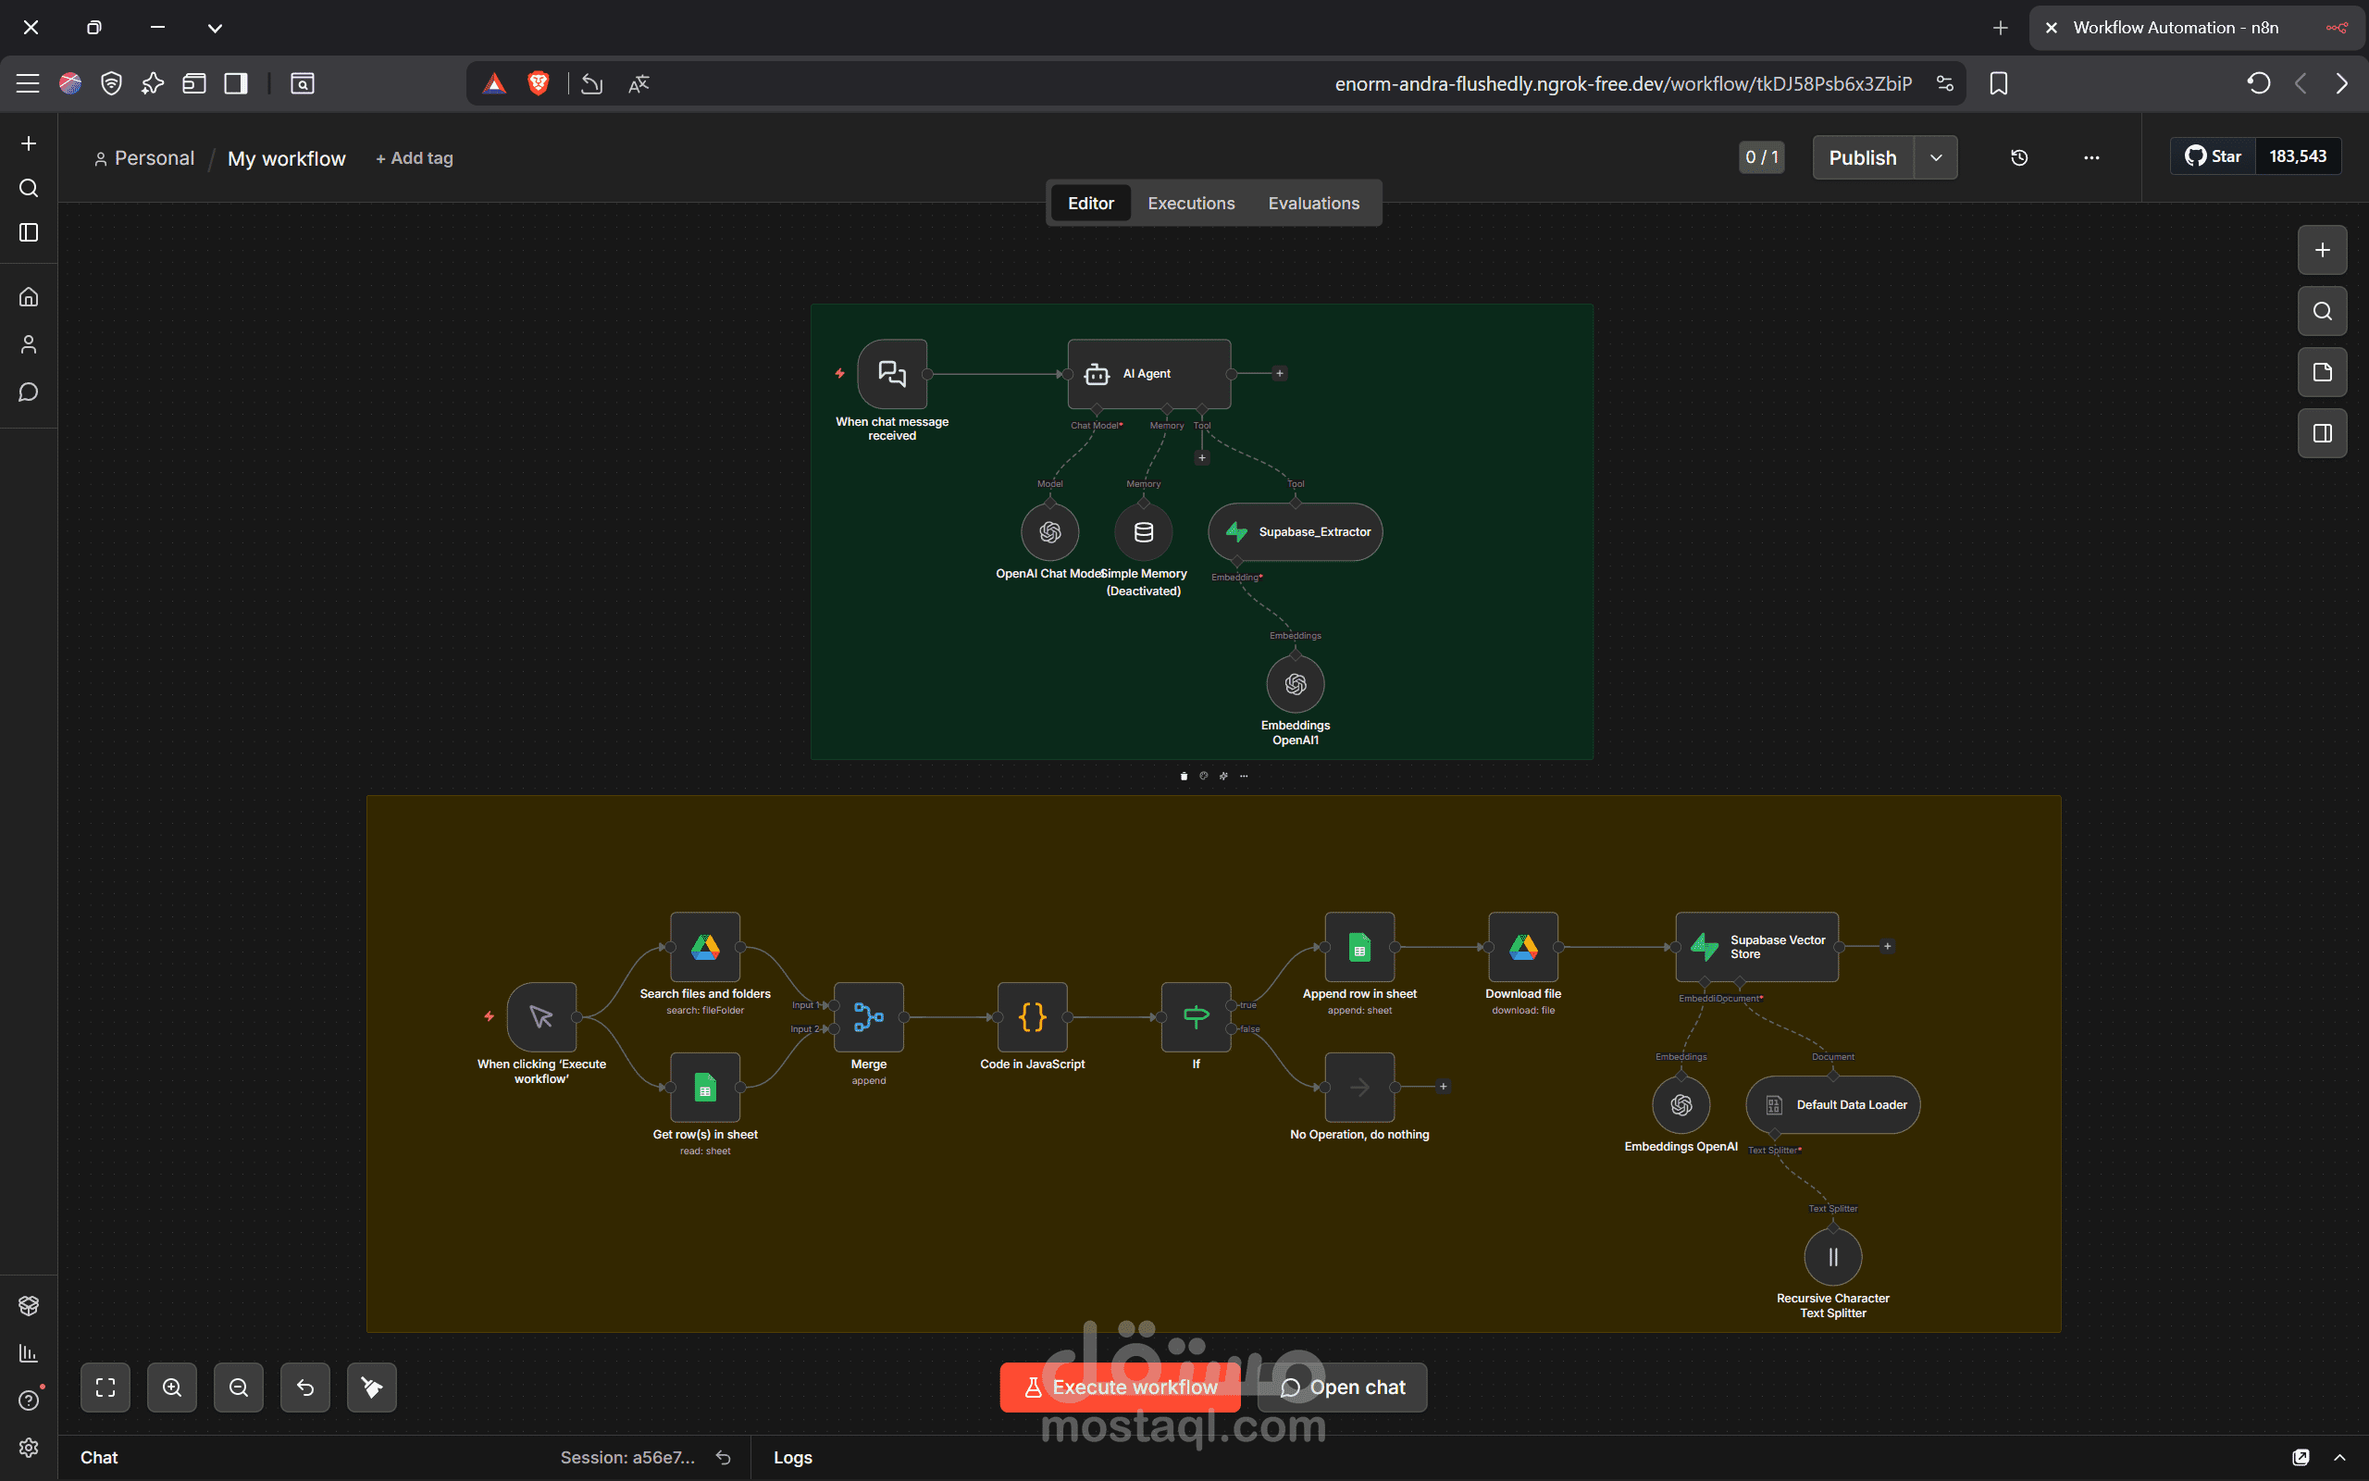Select the If condition node
Viewport: 2369px width, 1481px height.
(x=1196, y=1016)
